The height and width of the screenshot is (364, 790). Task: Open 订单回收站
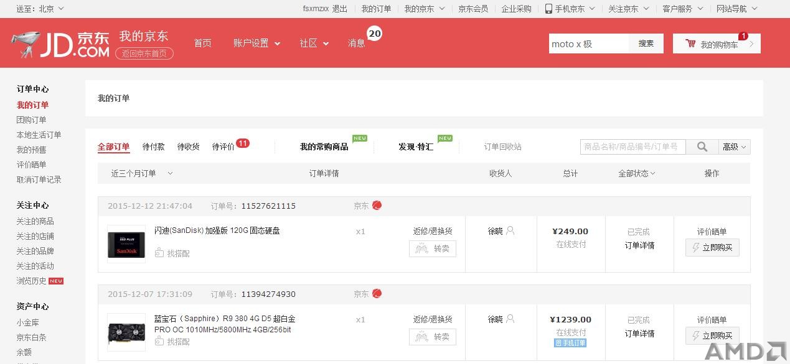503,147
